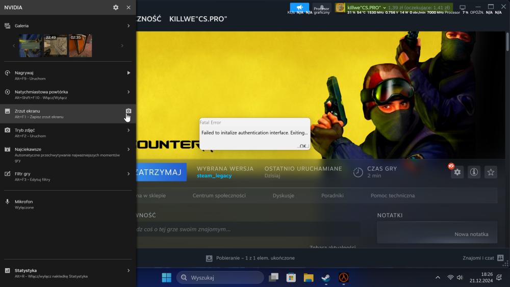Screen dimensions: 510x287
Task: Add game to favorites star icon
Action: (x=491, y=172)
